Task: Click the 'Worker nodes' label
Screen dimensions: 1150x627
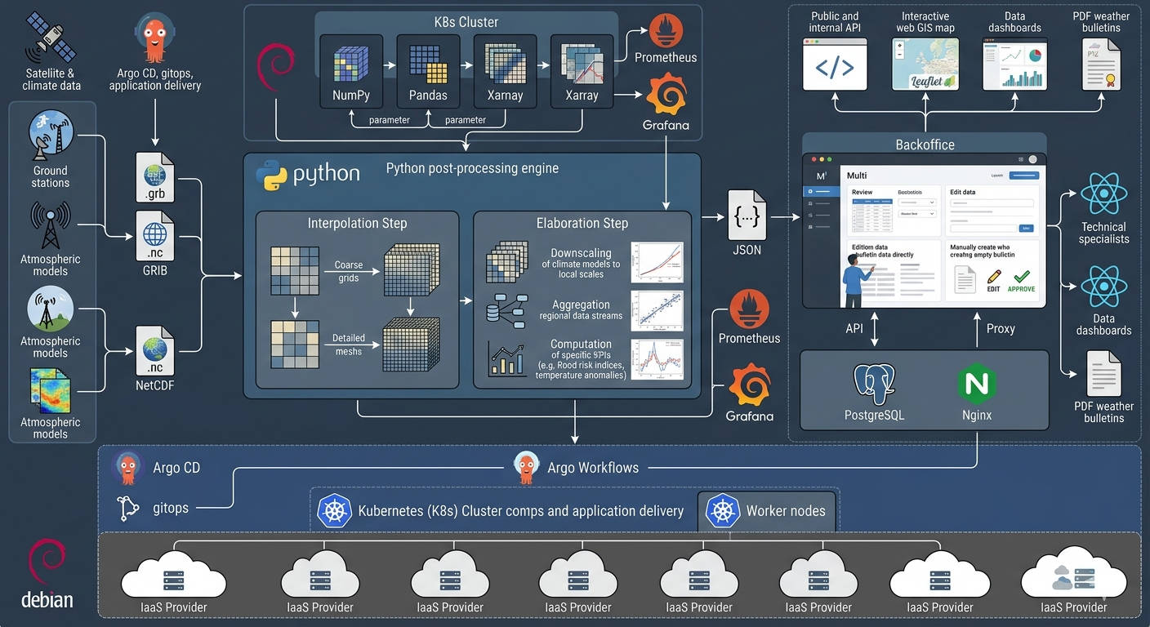Action: point(786,511)
